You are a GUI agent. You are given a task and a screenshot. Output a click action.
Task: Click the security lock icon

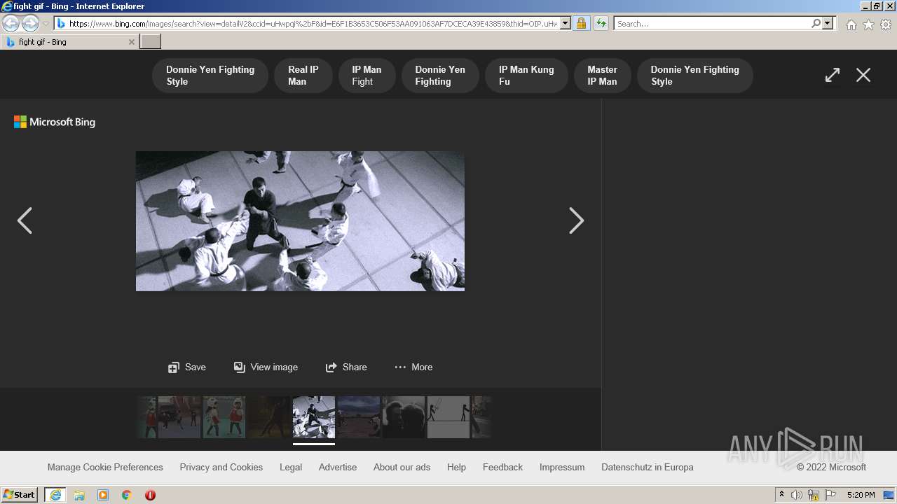(581, 24)
